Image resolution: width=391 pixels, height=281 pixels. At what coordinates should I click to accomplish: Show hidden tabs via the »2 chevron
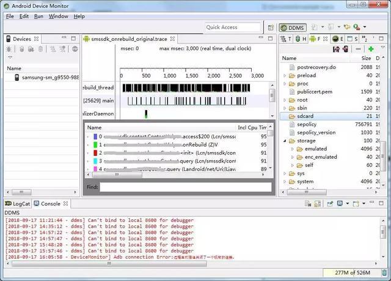click(x=364, y=38)
